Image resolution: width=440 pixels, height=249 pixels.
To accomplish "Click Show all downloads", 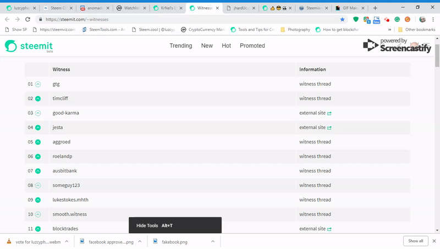I will 415,241.
